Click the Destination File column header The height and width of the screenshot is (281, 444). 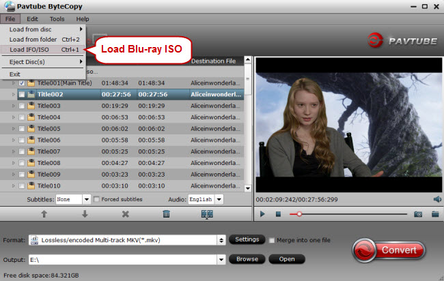[x=215, y=61]
